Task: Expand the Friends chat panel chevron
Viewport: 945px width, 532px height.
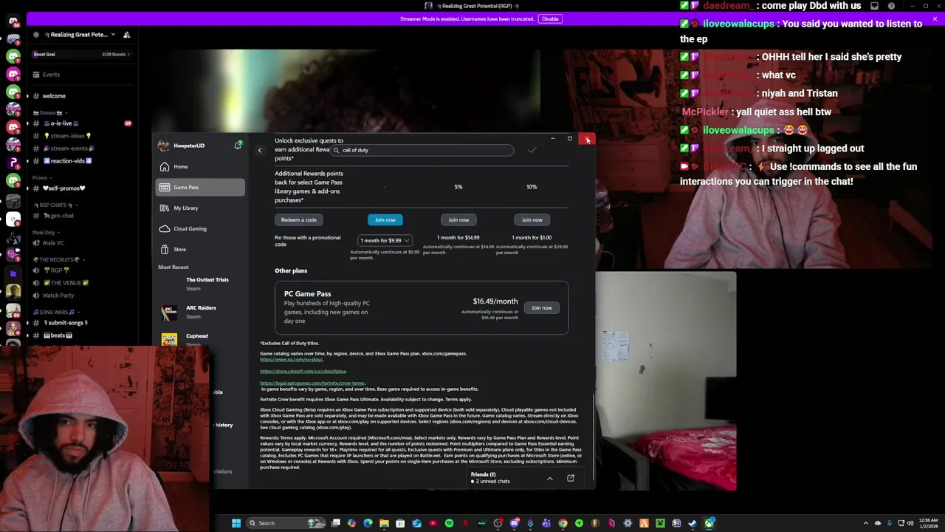Action: pos(549,479)
